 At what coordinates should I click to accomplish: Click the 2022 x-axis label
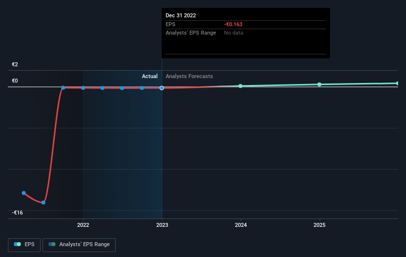tap(83, 225)
